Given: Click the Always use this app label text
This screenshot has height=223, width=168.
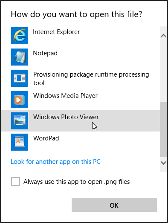Looking at the screenshot, I should point(76,182).
